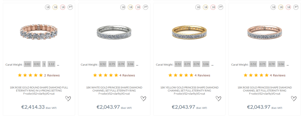The height and width of the screenshot is (117, 305).
Task: Click heart icon on yellow gold ring
Action: 218,99
